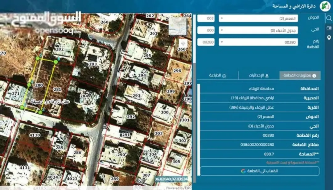Switch to the الإحداثيات coordinates tab
This screenshot has width=333, height=190.
[259, 76]
